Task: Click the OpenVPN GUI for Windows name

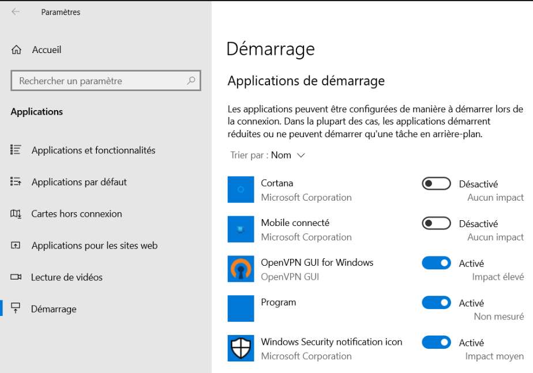Action: pyautogui.click(x=317, y=262)
